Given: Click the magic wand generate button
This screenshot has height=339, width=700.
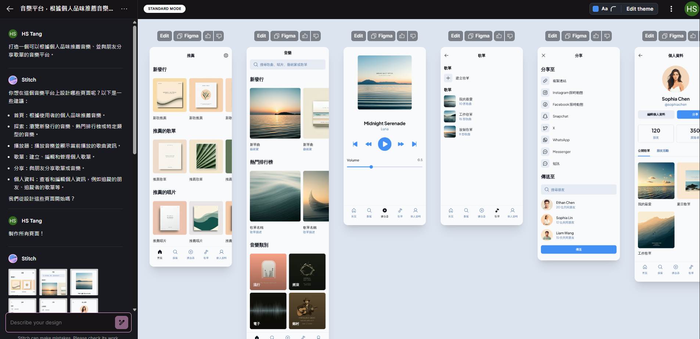Looking at the screenshot, I should pos(121,322).
